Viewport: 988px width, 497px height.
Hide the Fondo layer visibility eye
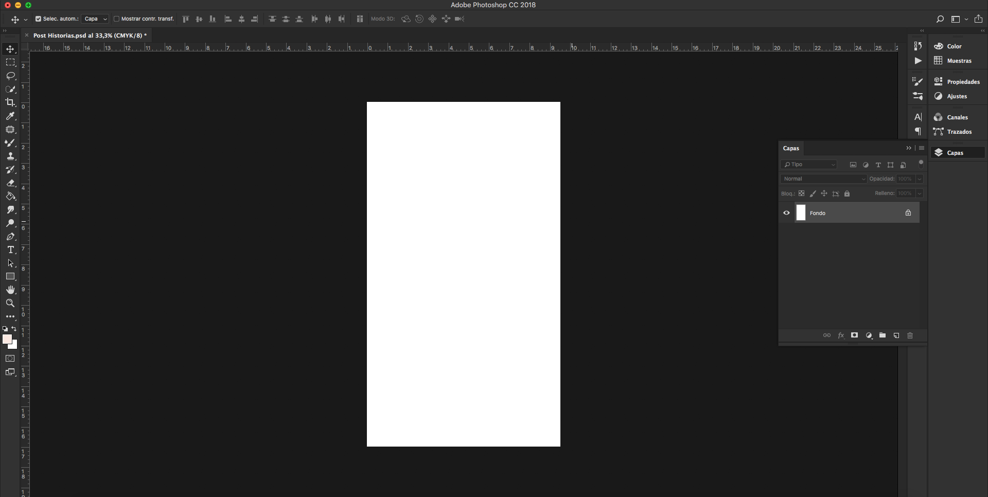787,212
